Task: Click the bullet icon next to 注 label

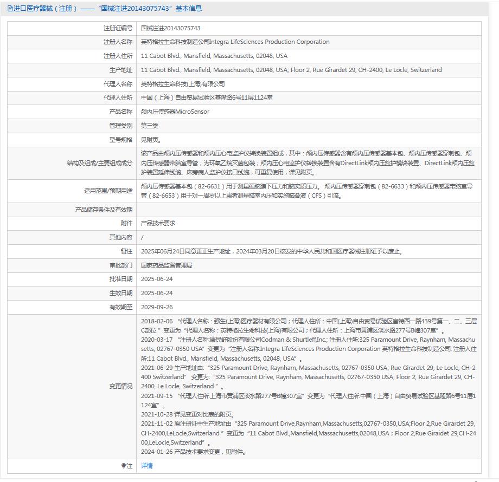Action: [x=124, y=466]
